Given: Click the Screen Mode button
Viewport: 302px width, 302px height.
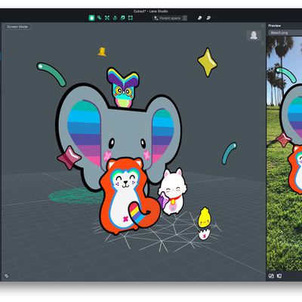Looking at the screenshot, I should coord(17,26).
